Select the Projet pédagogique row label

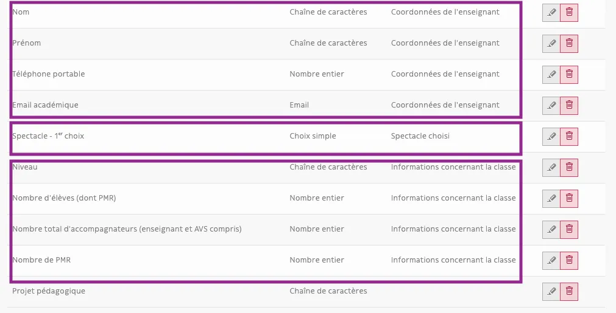(49, 291)
